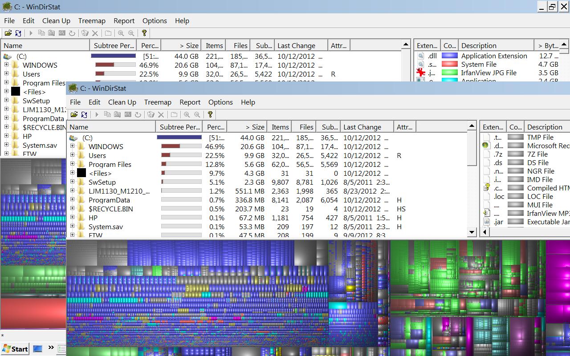
Task: Click Select Parent icon in back window toolbar
Action: (108, 33)
